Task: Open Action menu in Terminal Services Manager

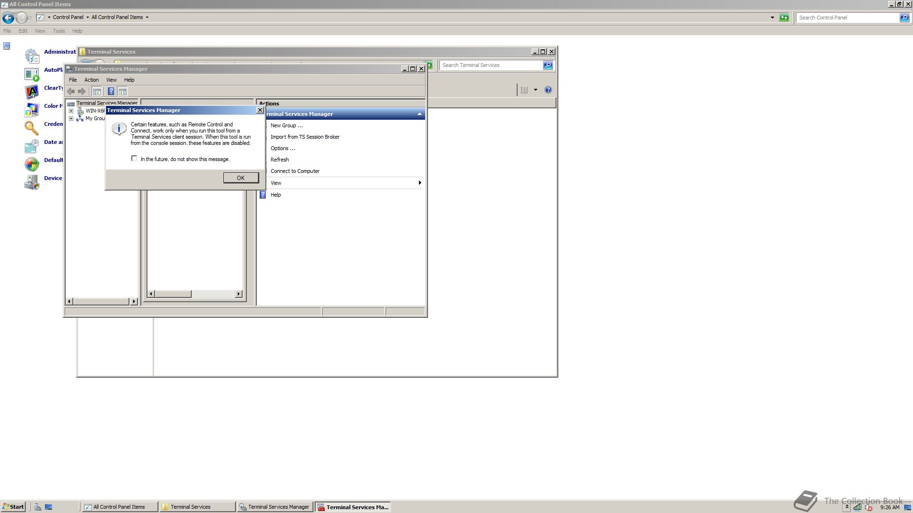Action: point(91,80)
